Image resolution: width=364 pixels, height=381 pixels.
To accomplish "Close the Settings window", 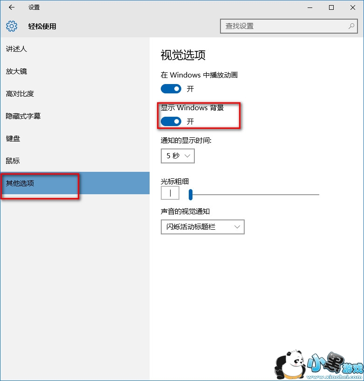I will [353, 7].
